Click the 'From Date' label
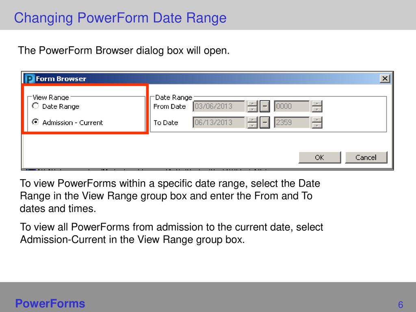Screen dimensions: 416x312 tap(169, 106)
